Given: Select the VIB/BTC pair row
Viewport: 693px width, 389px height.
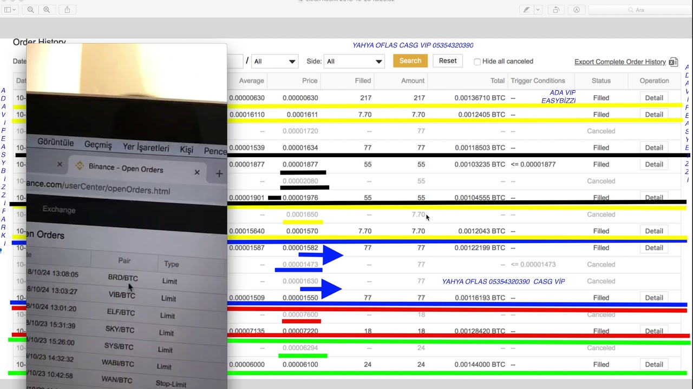Looking at the screenshot, I should point(122,295).
